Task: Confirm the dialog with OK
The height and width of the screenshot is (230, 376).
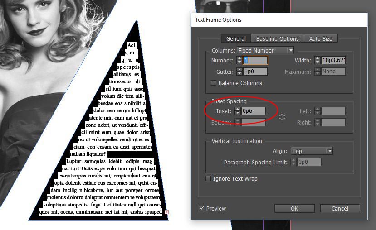Action: pos(294,209)
